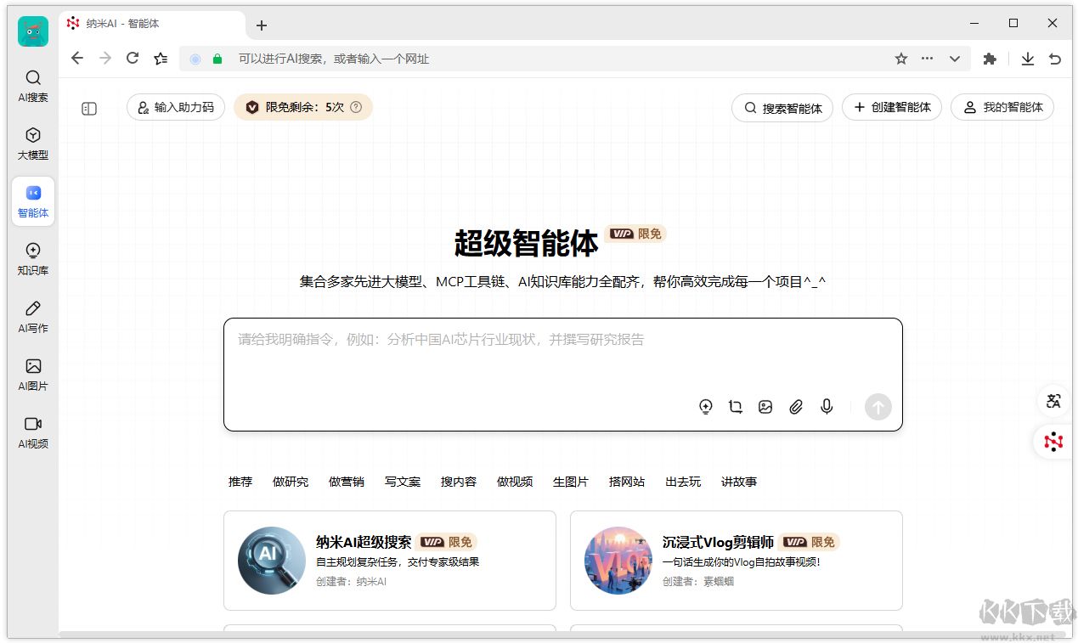Expand the address bar chevron dropdown
Viewport: 1078px width, 643px height.
pos(954,58)
